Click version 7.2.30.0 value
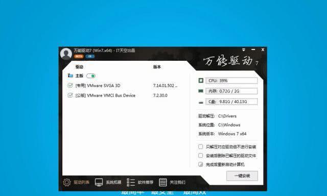 click(x=160, y=95)
